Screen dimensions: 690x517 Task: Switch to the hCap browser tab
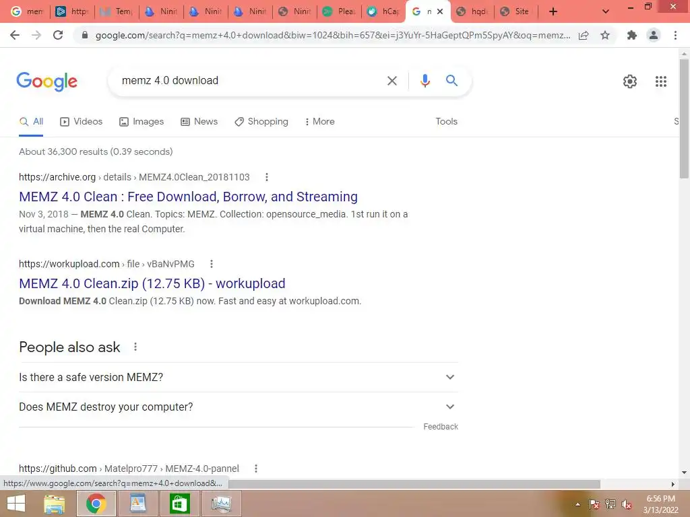[383, 12]
